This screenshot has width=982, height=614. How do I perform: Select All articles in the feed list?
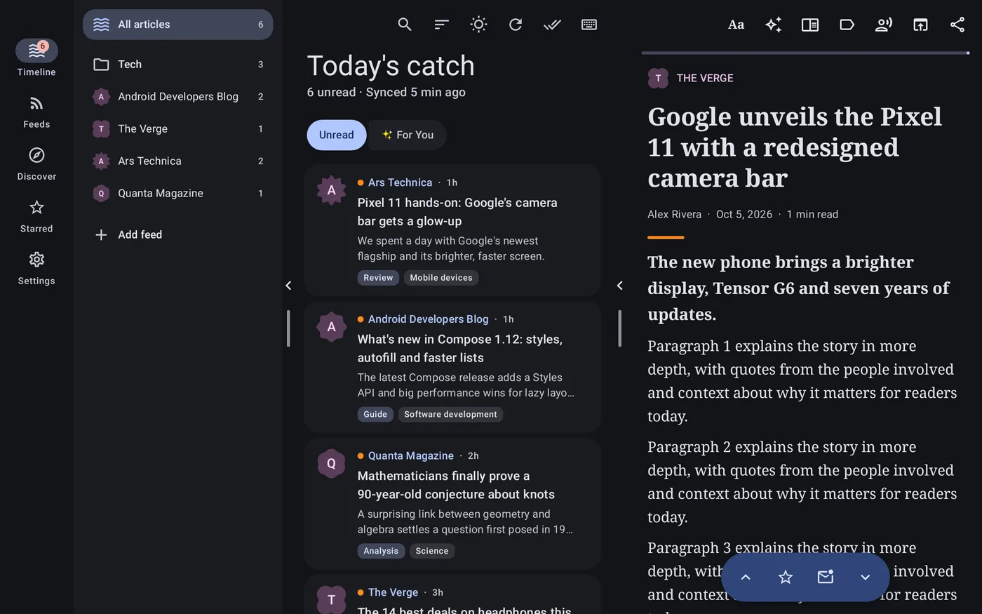tap(178, 25)
